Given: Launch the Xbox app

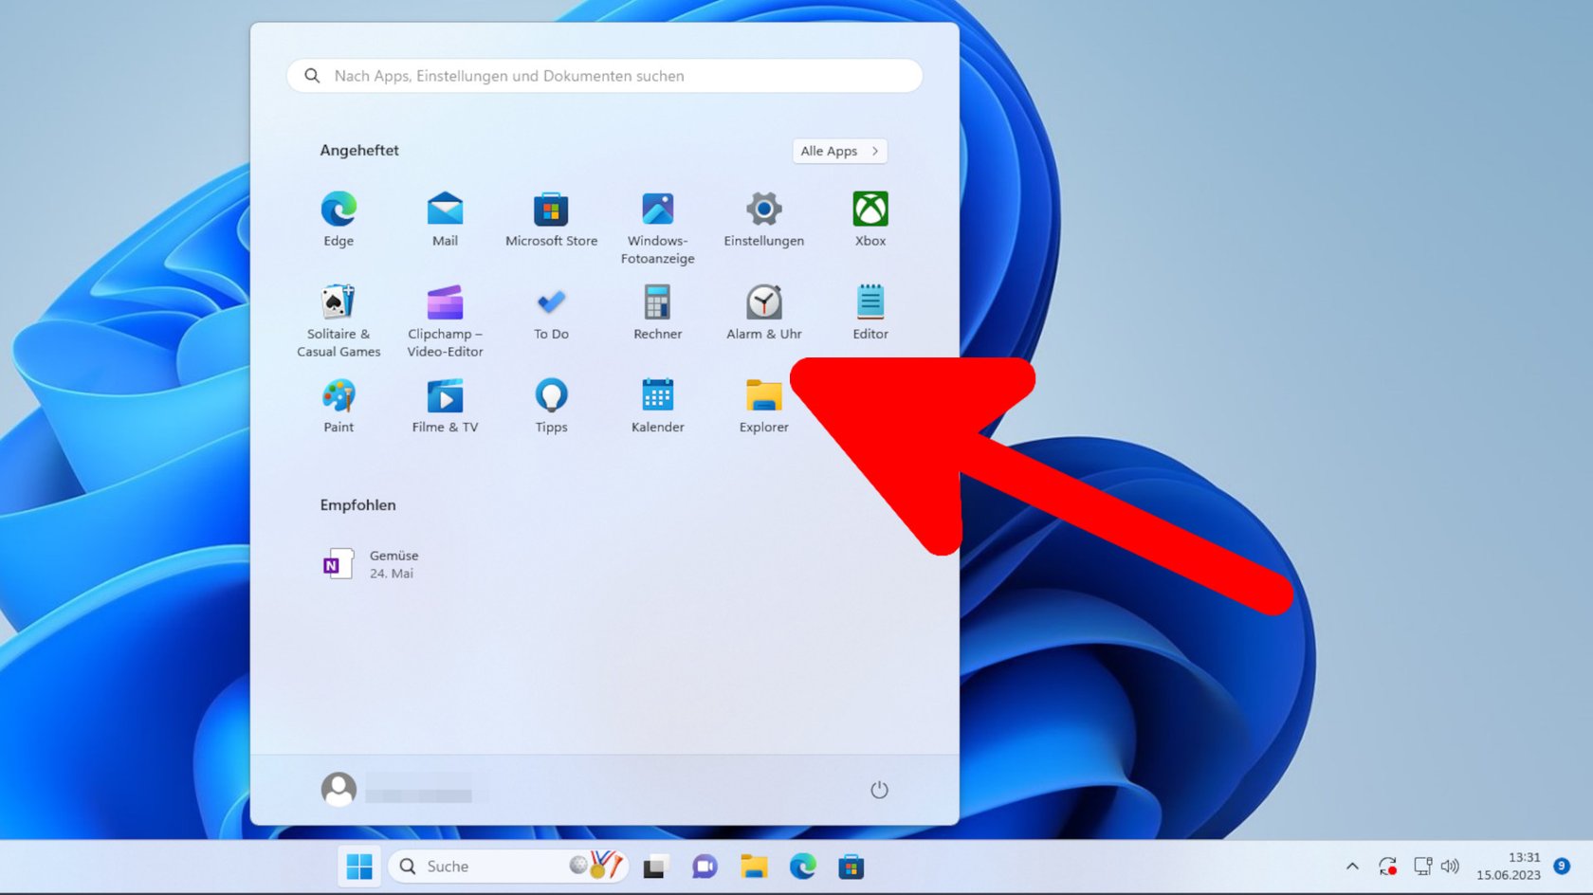Looking at the screenshot, I should click(x=870, y=219).
